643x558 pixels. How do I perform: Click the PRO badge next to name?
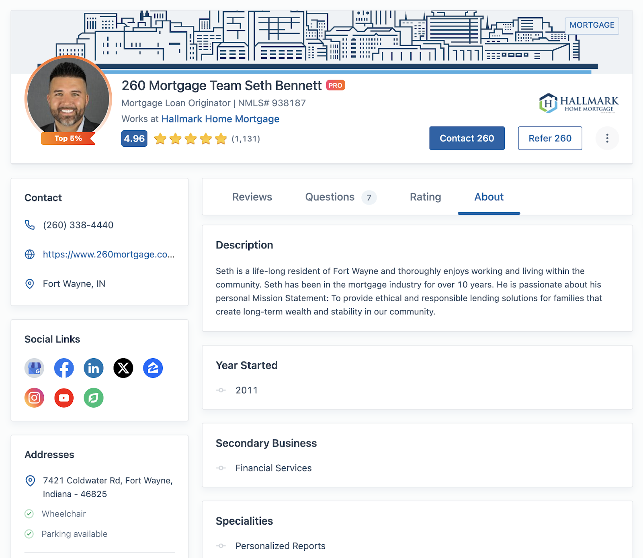coord(336,85)
